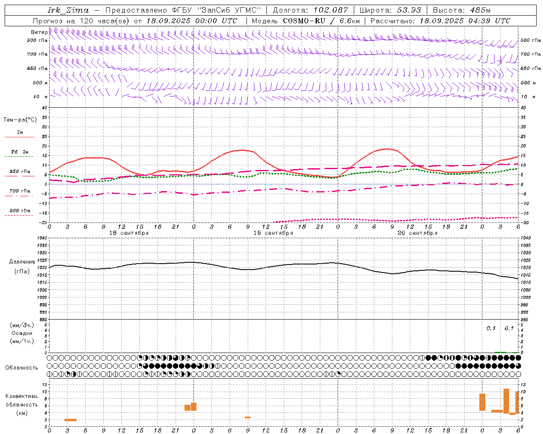Click the station name Irk_Zima in the header
Image resolution: width=543 pixels, height=434 pixels.
tap(68, 10)
